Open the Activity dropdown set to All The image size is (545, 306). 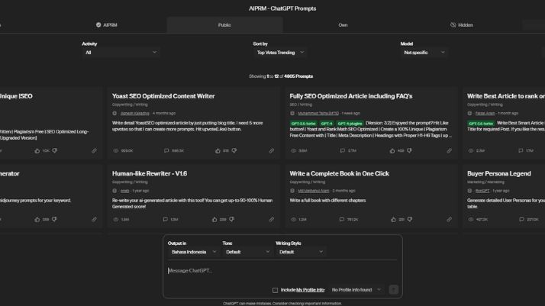point(121,53)
